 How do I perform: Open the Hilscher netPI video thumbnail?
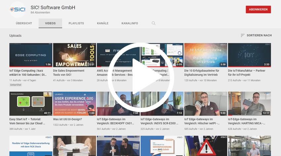point(206,104)
